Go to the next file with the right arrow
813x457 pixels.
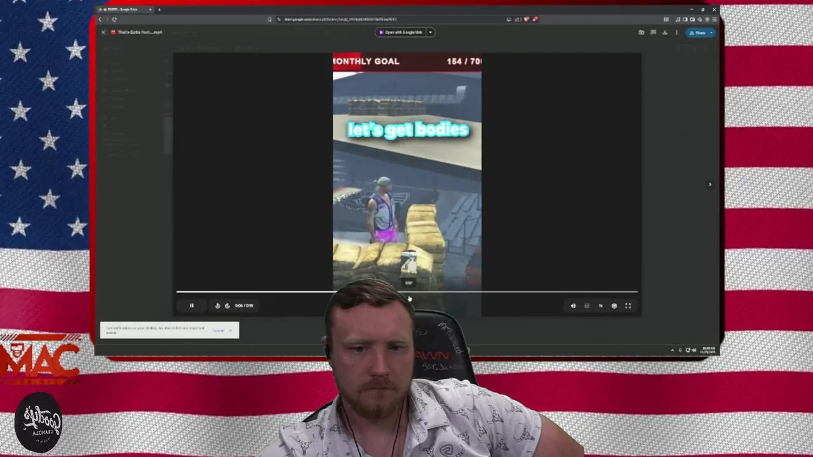pyautogui.click(x=710, y=185)
